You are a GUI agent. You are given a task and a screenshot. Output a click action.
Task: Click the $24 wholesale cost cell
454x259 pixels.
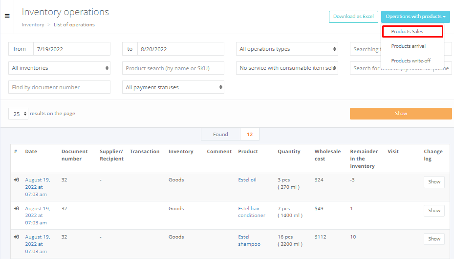tap(319, 180)
